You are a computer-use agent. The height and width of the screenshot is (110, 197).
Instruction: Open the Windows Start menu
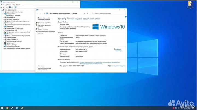tap(2, 108)
